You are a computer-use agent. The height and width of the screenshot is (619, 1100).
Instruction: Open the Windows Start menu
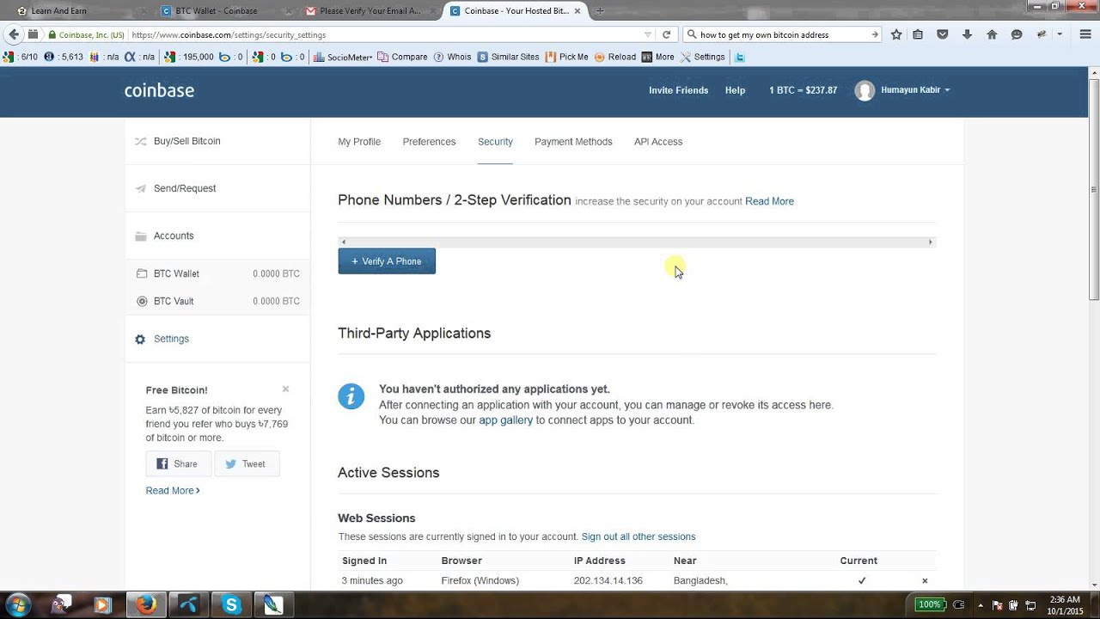click(x=19, y=604)
